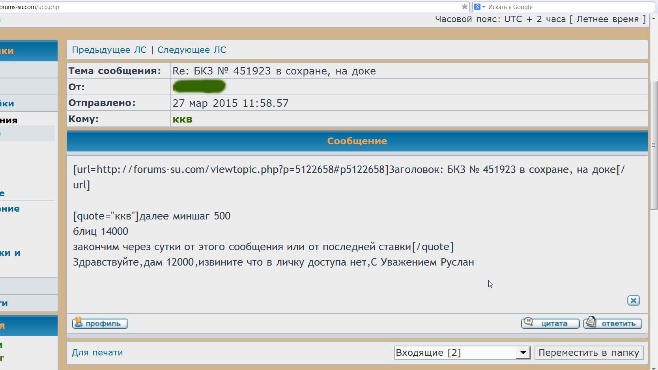Open the Для печати print view
Screen dimensions: 658x370
click(x=97, y=353)
